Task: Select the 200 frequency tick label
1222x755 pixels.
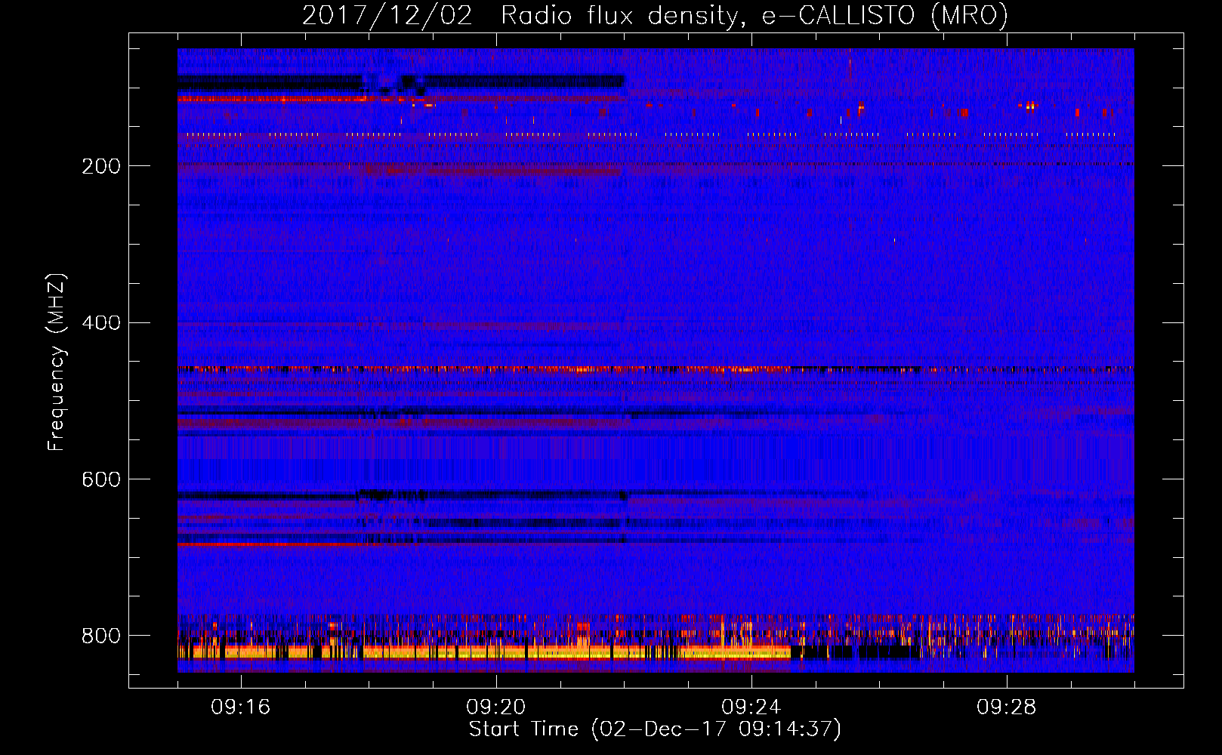Action: pyautogui.click(x=101, y=166)
